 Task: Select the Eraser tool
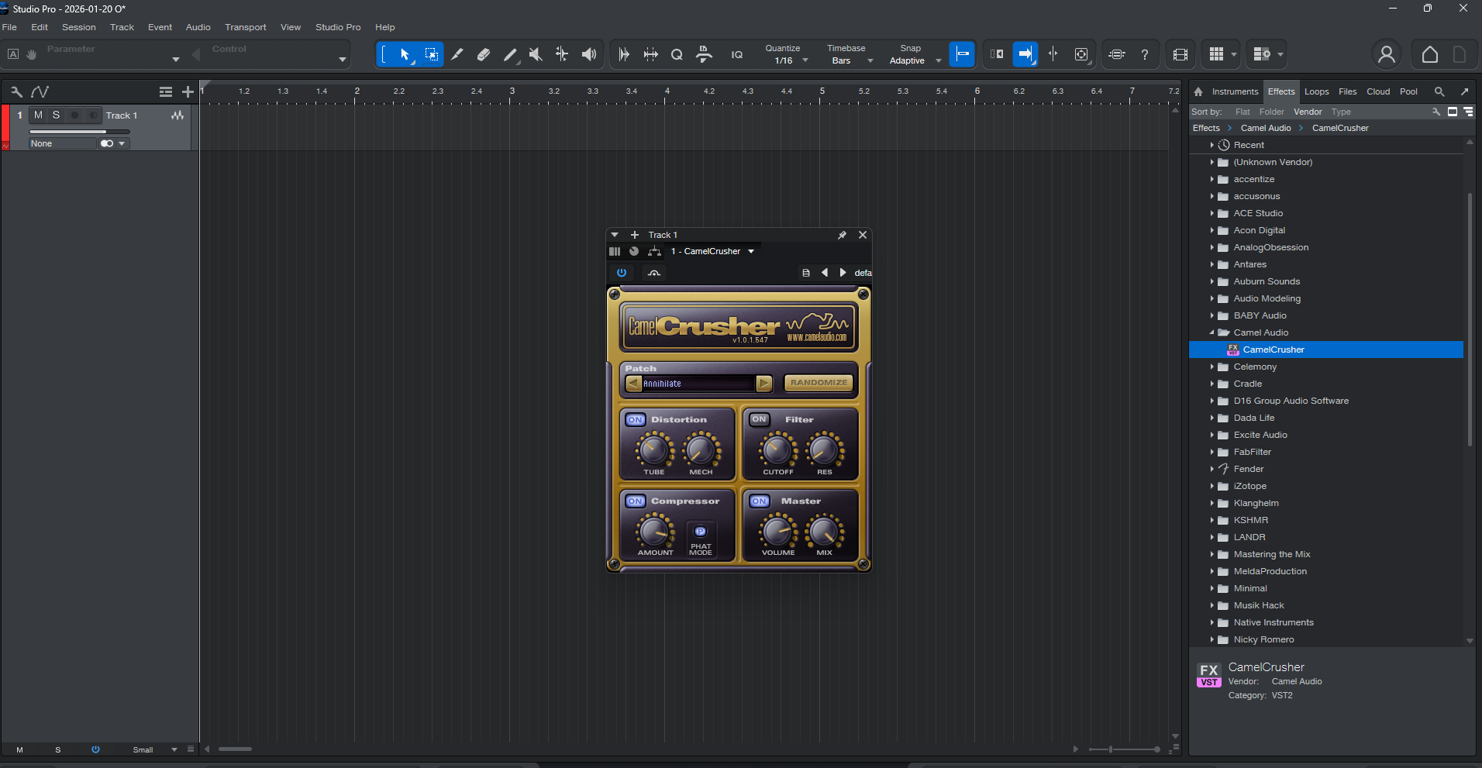point(484,54)
